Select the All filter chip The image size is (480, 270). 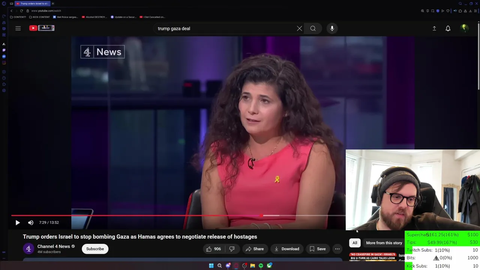click(x=355, y=243)
